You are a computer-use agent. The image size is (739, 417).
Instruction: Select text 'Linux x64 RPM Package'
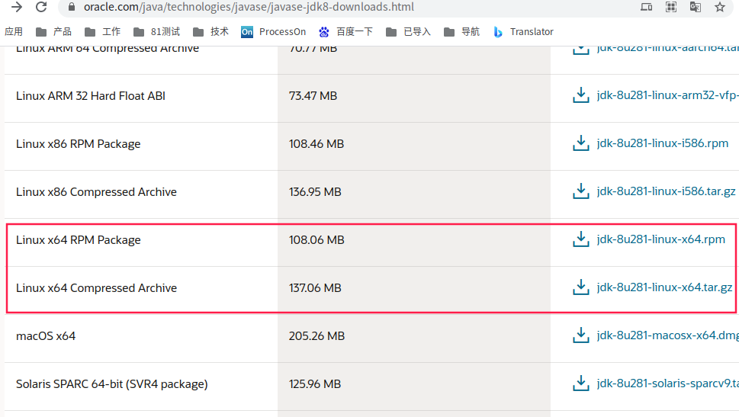pos(79,240)
